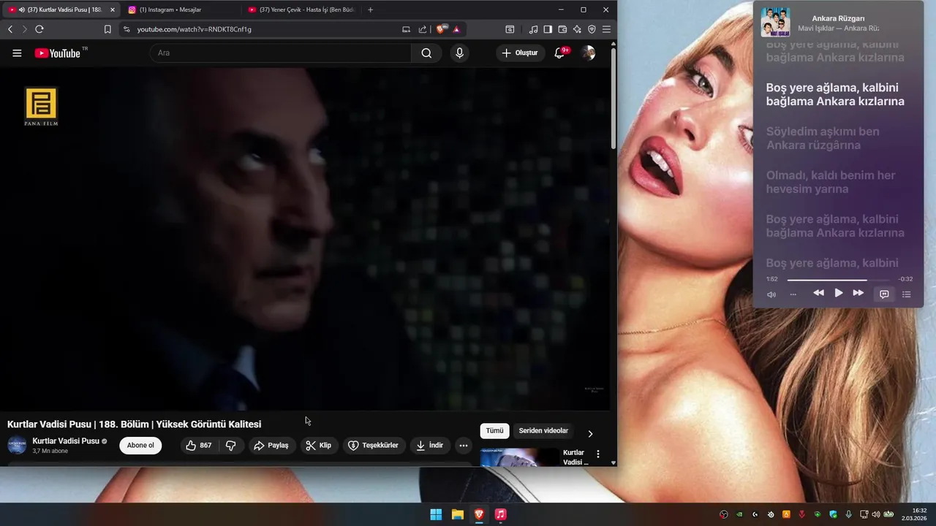Open File Explorer from the taskbar

pos(457,514)
